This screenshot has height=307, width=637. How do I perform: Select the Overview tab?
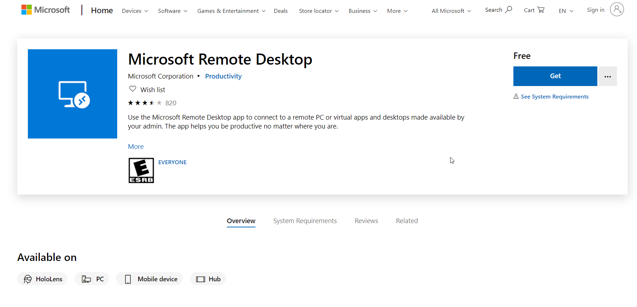click(x=241, y=221)
